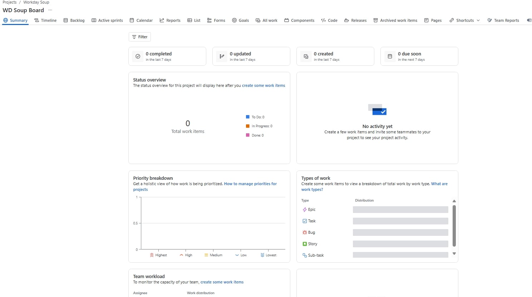Click the Task work type icon
Viewport: 532px width, 297px height.
pos(305,221)
